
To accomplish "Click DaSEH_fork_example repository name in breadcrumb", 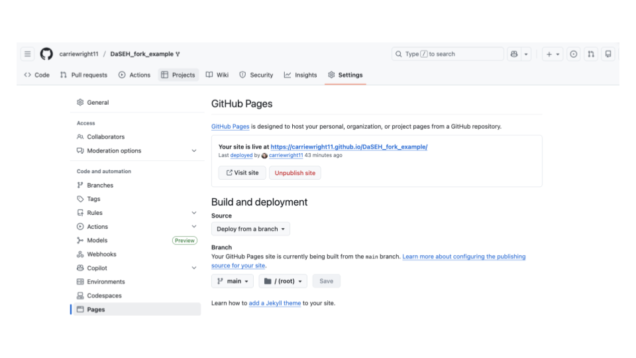I will click(142, 54).
